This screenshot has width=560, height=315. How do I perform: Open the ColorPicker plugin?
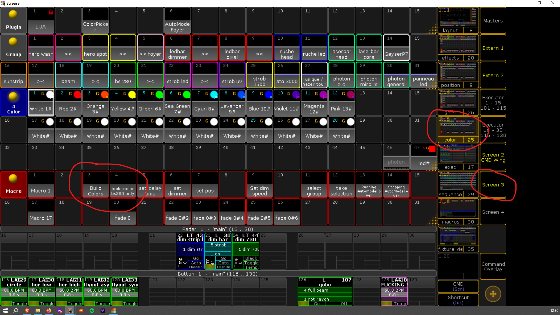[x=95, y=20]
